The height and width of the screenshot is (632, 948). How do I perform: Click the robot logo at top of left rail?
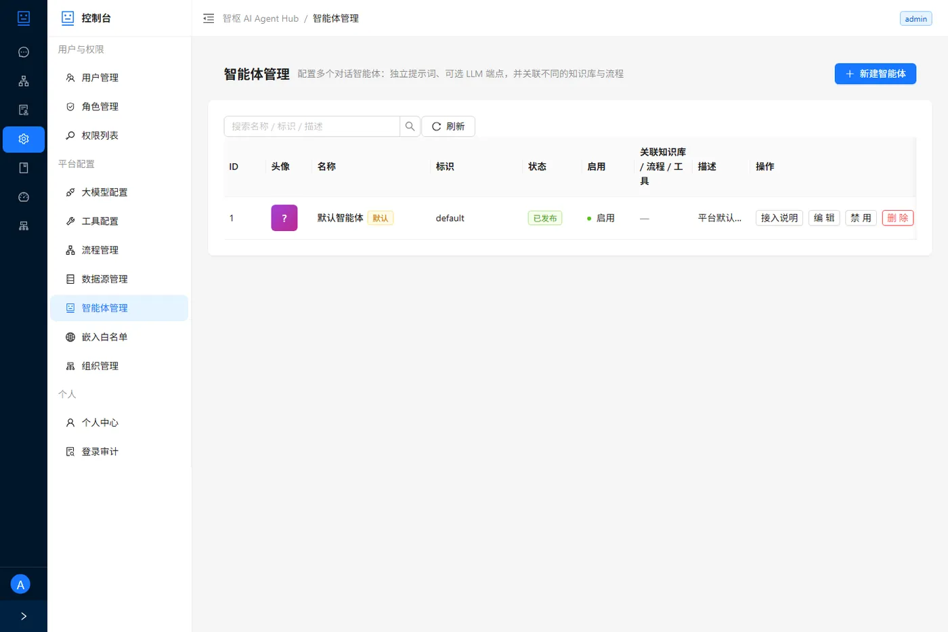[x=24, y=18]
